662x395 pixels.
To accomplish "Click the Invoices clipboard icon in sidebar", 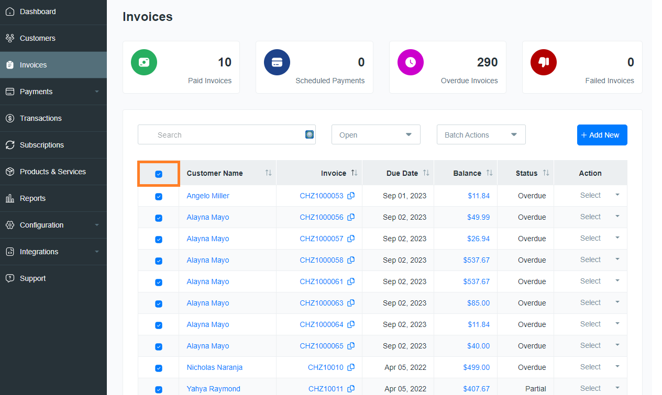I will (x=9, y=65).
